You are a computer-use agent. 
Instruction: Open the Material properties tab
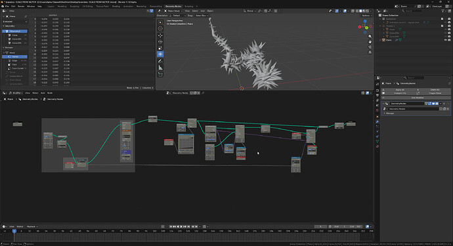pos(377,146)
